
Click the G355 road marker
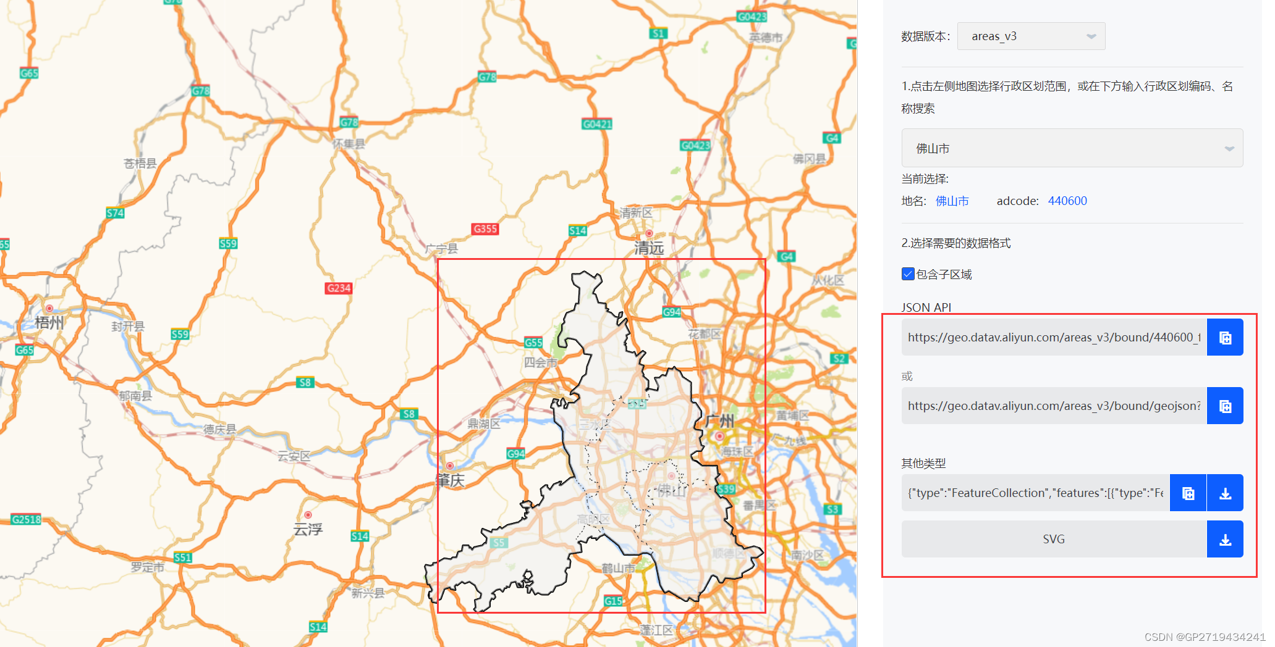coord(485,229)
